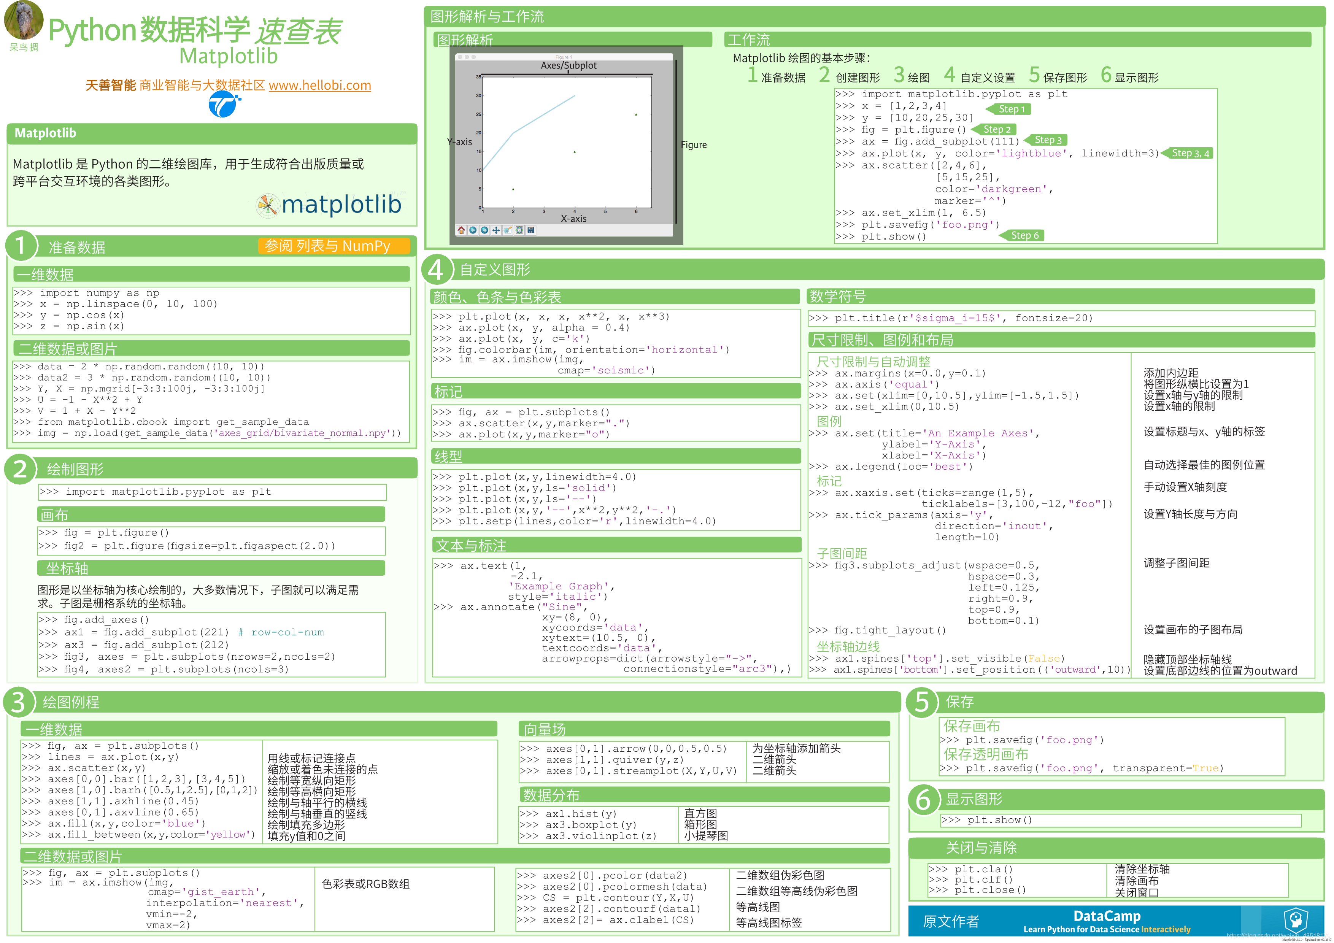Screen dimensions: 1334x943
Task: Click the 自动选择最佳的图例位置 description
Action: click(x=1204, y=465)
